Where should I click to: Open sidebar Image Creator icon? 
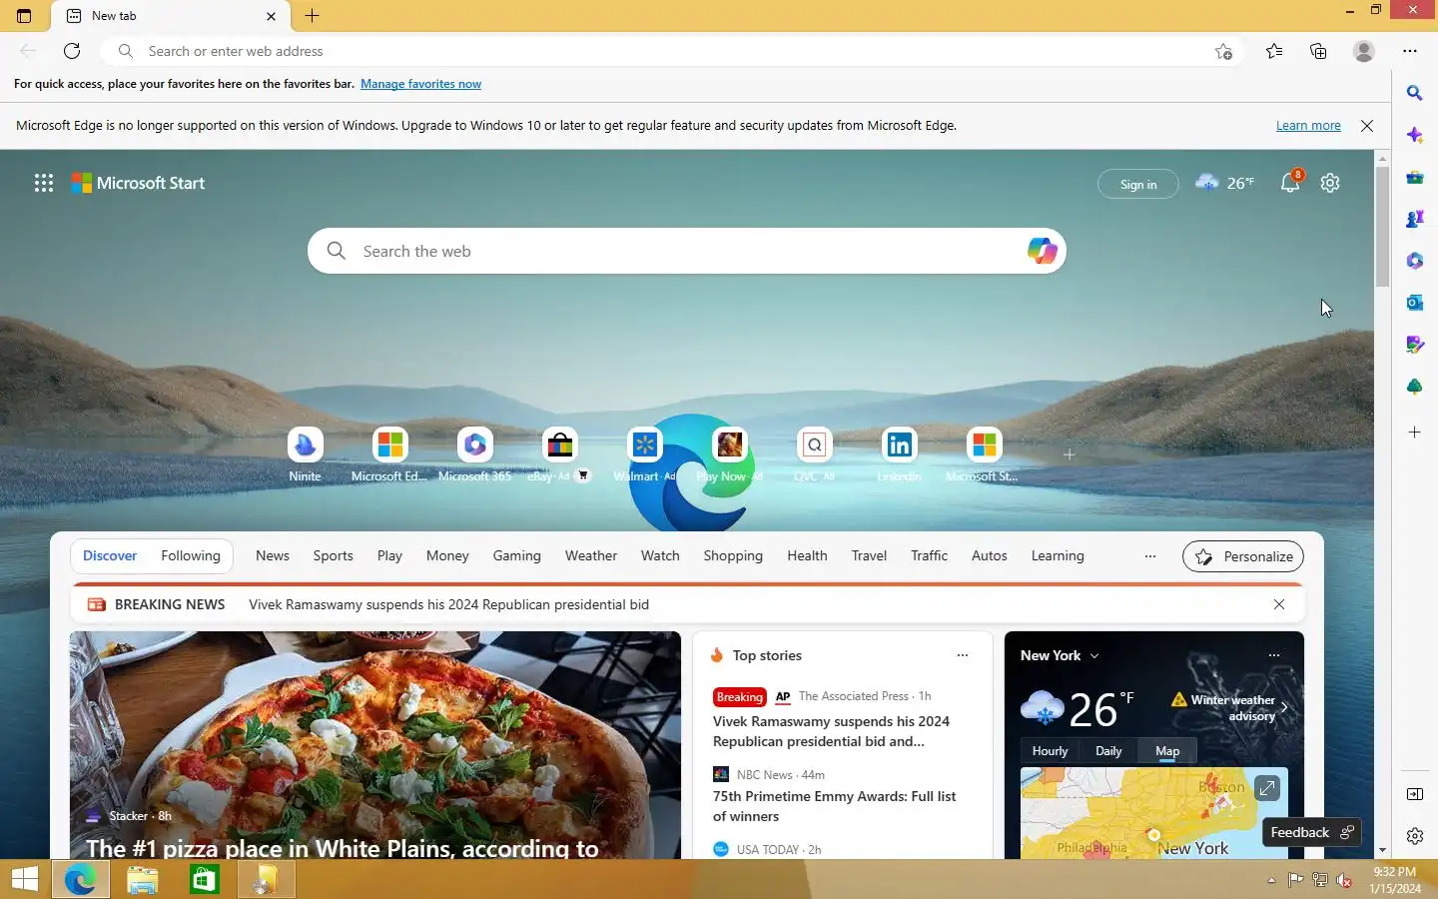(x=1414, y=345)
